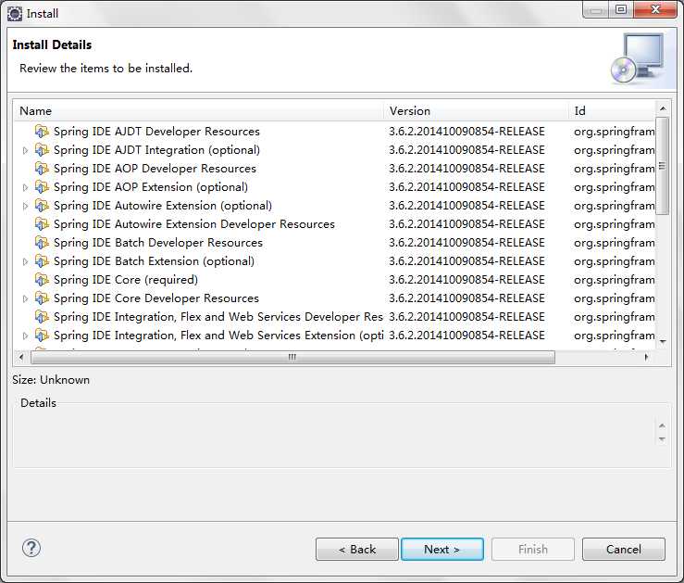
Task: Click the horizontal scrollbar thumb of the items list
Action: coord(292,357)
